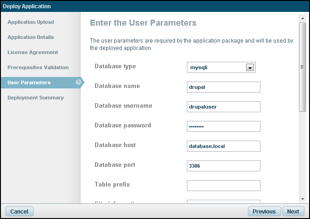Image resolution: width=310 pixels, height=219 pixels.
Task: Click the help icon beside User Parameters
Action: pos(79,82)
